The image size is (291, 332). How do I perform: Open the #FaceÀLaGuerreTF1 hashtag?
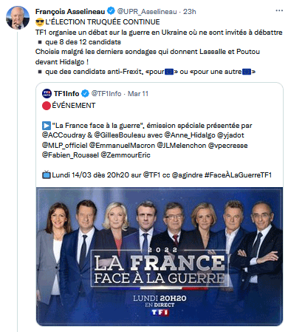point(238,175)
